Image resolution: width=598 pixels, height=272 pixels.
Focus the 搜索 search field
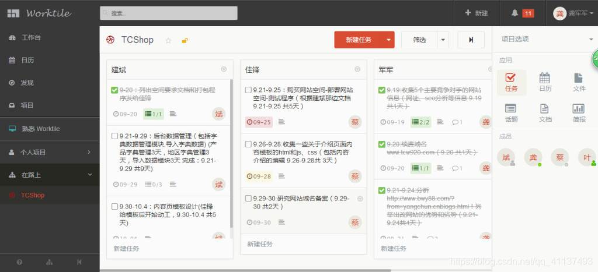pyautogui.click(x=169, y=13)
